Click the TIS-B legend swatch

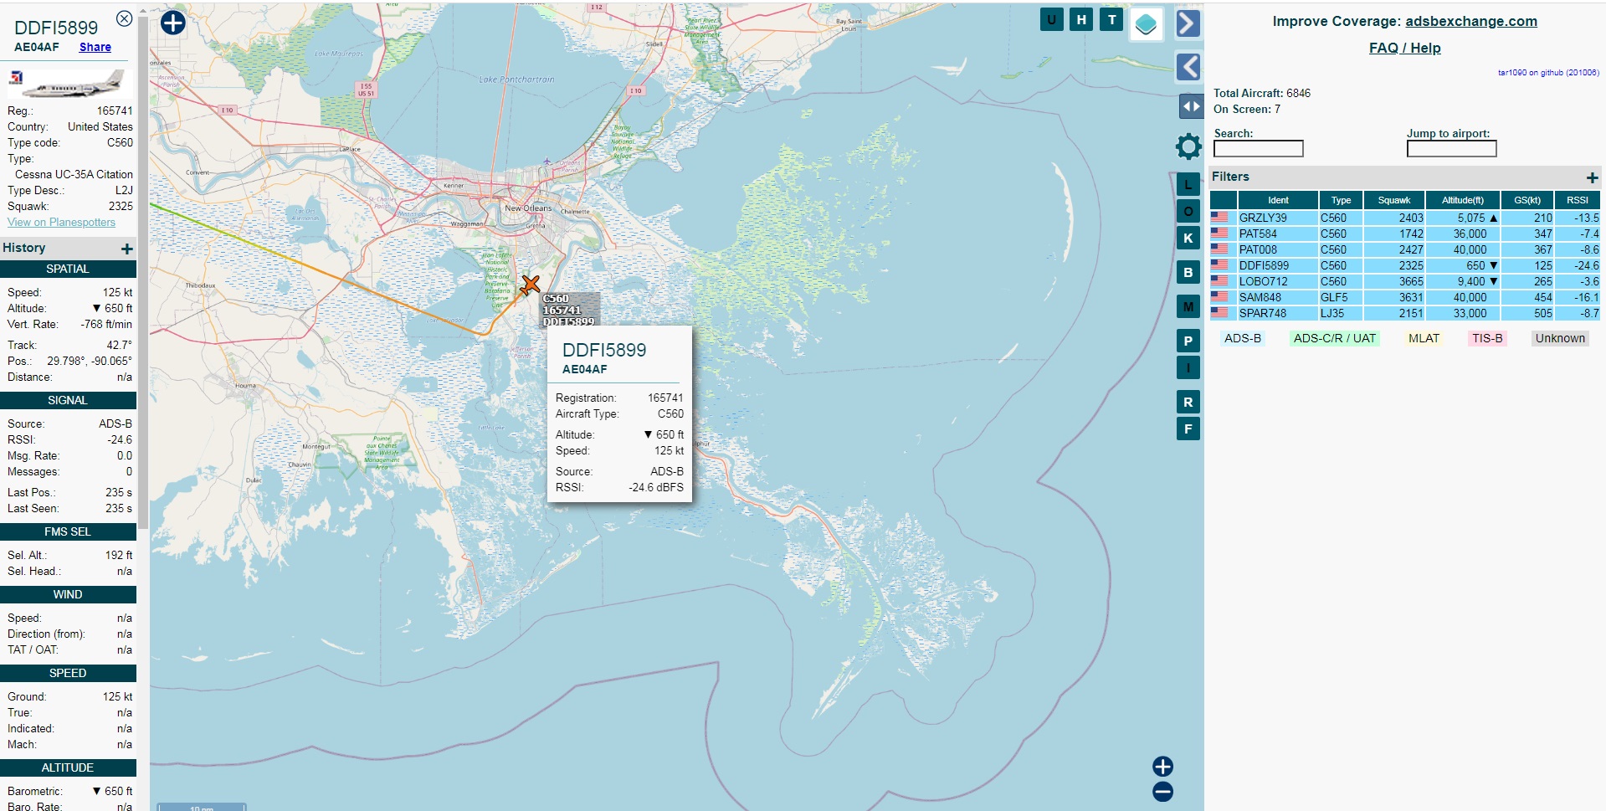point(1487,338)
